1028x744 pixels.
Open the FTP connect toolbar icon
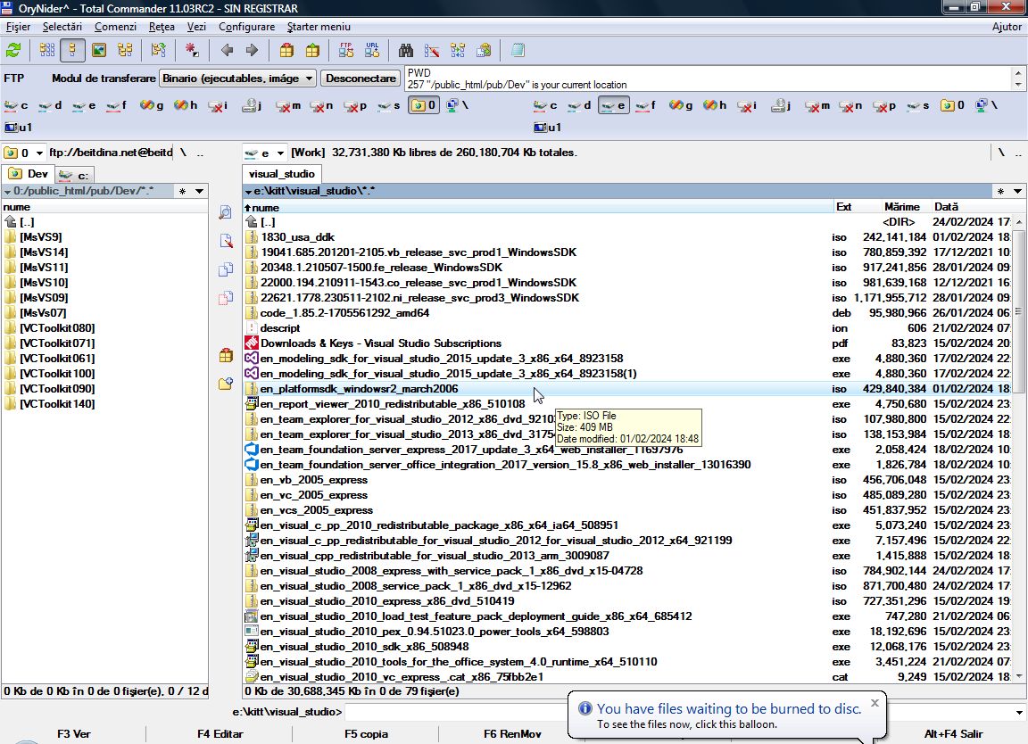[x=346, y=51]
